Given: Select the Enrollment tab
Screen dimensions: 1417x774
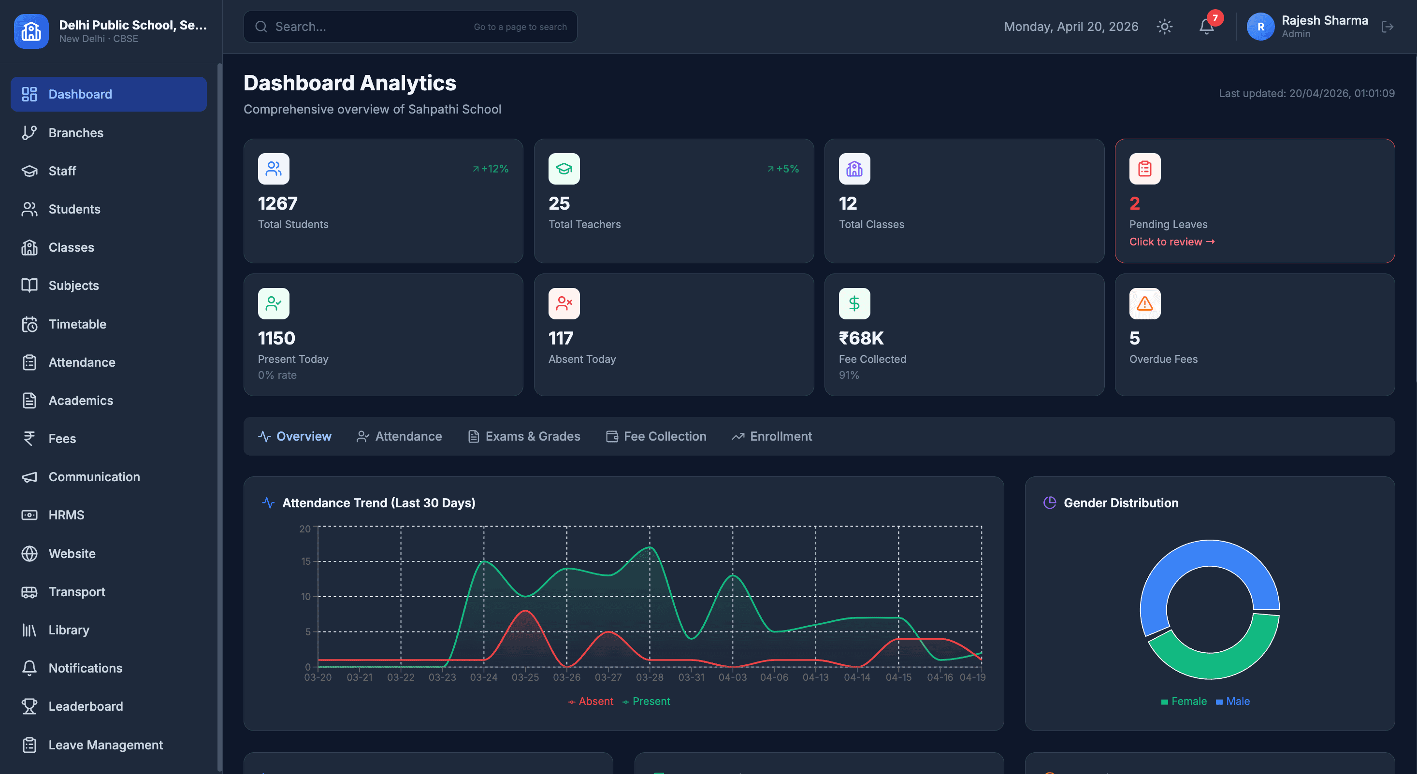Looking at the screenshot, I should pyautogui.click(x=772, y=436).
